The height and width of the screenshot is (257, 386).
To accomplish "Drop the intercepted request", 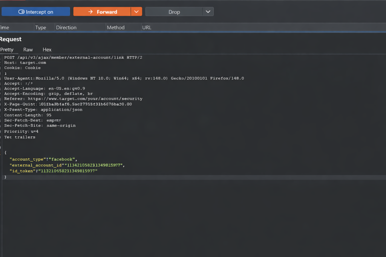I will (174, 12).
